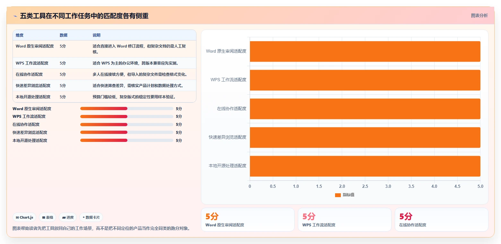Select the 本地开源处理适配度 table row name
Image resolution: width=501 pixels, height=244 pixels.
click(x=33, y=97)
